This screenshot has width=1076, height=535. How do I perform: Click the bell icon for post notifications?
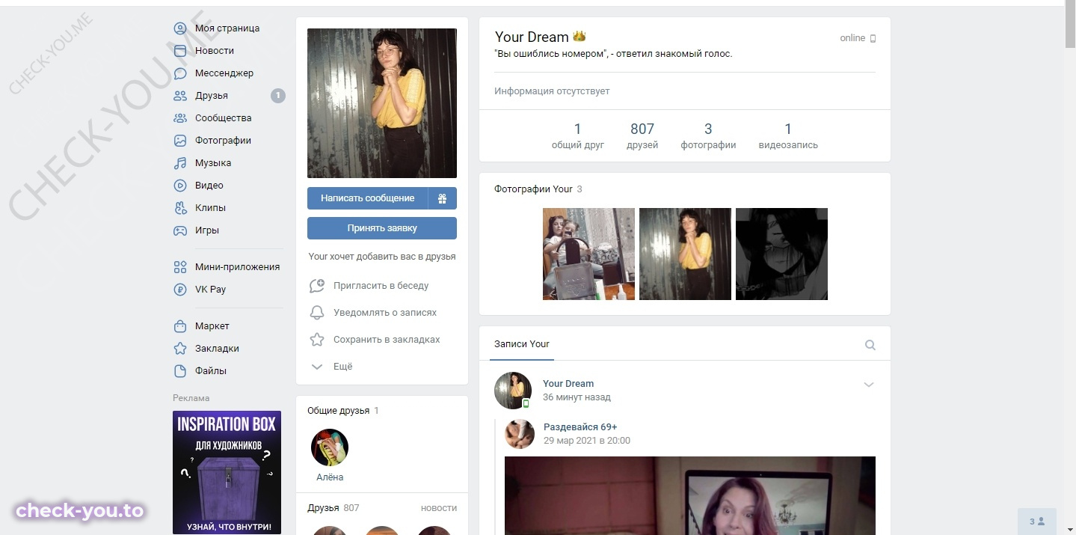pyautogui.click(x=317, y=313)
